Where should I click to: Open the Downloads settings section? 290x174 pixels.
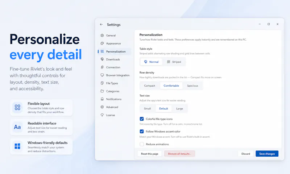(114, 59)
